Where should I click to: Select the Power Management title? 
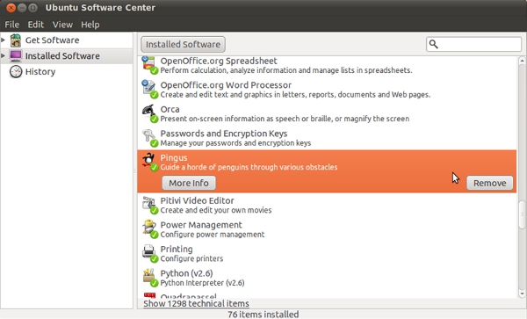[201, 225]
